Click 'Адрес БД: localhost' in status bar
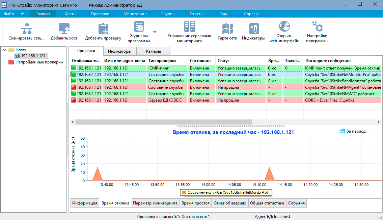The height and width of the screenshot is (220, 383). [272, 216]
